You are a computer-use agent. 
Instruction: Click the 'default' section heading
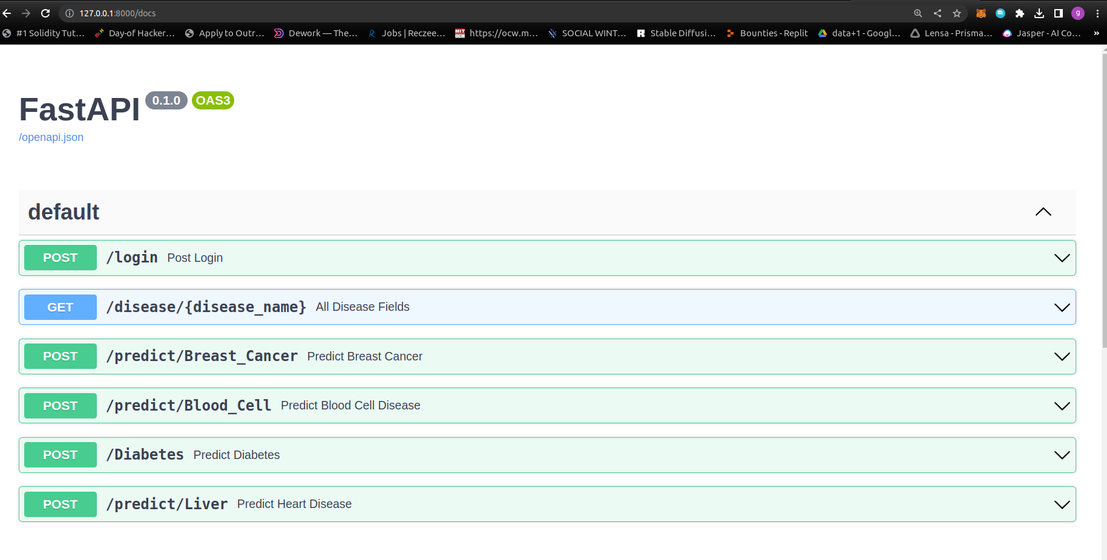click(x=64, y=212)
